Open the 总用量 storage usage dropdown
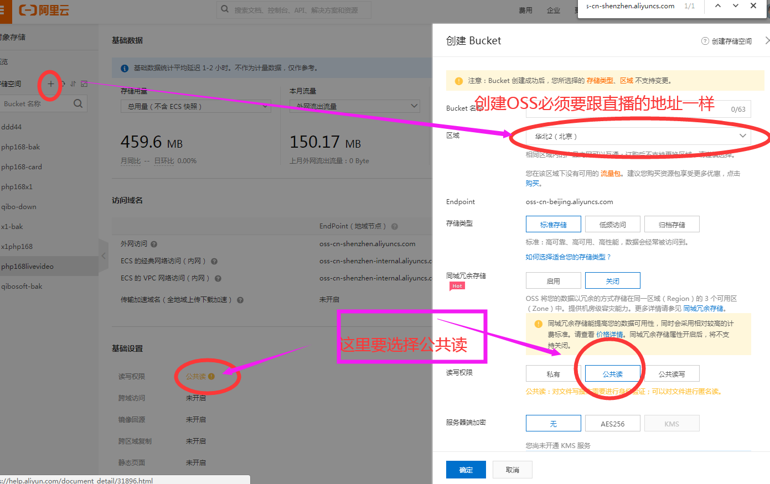 [195, 106]
